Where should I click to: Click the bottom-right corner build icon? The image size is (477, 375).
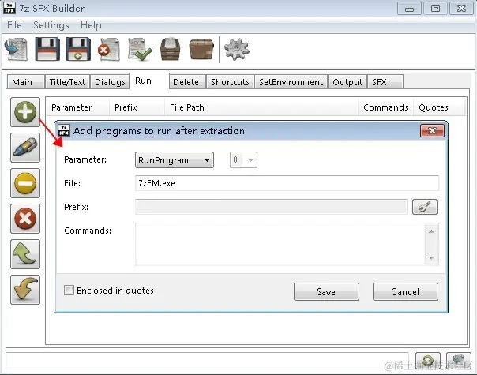click(x=459, y=361)
